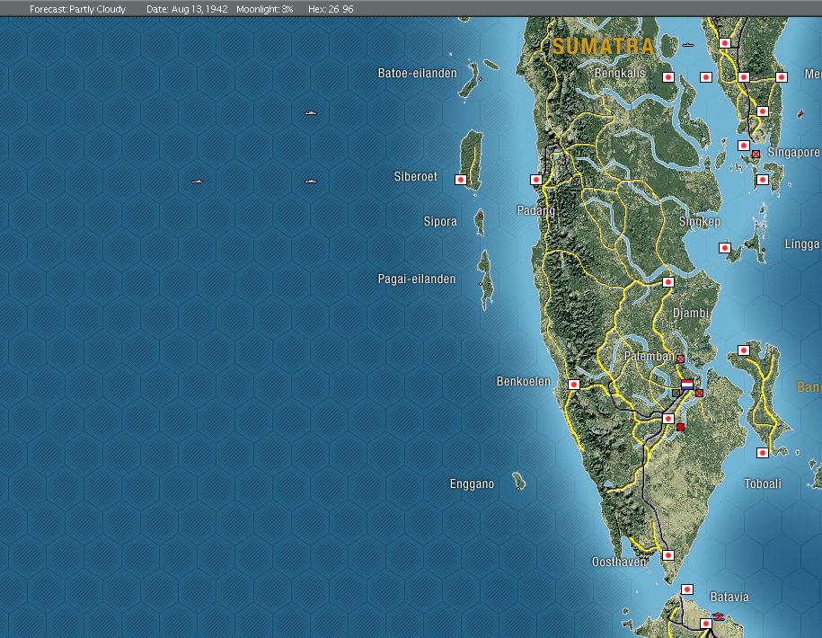Select the small dot base on Enggano island
Screen dimensions: 822x638
pos(518,488)
